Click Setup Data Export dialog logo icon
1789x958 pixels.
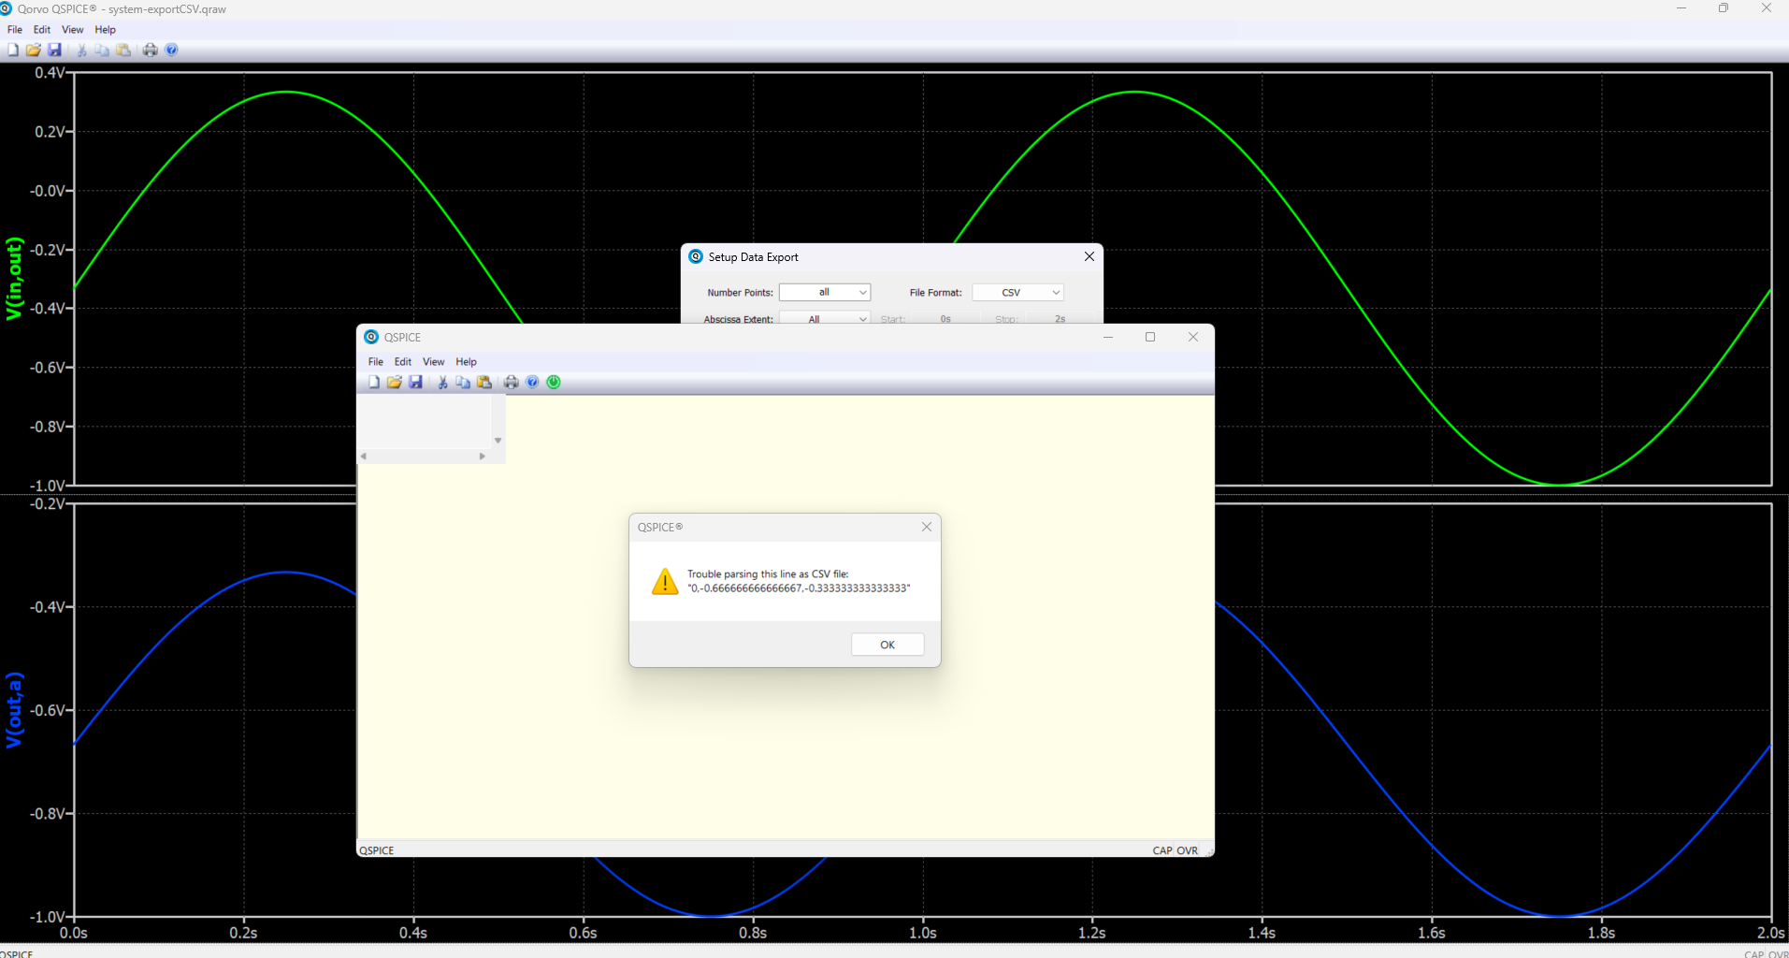click(696, 256)
